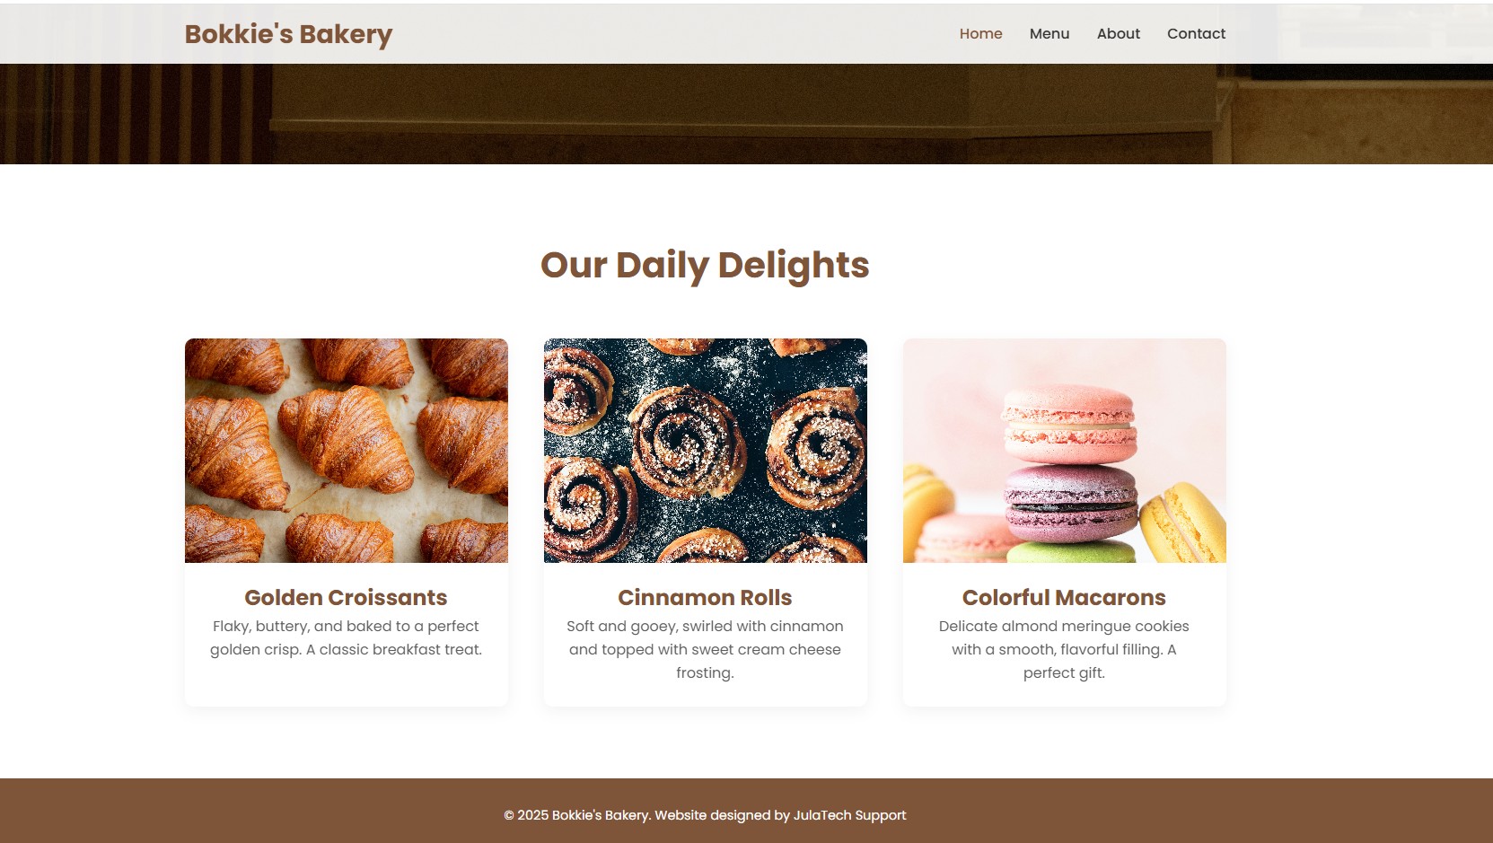Click the Our Daily Delights heading

(705, 265)
